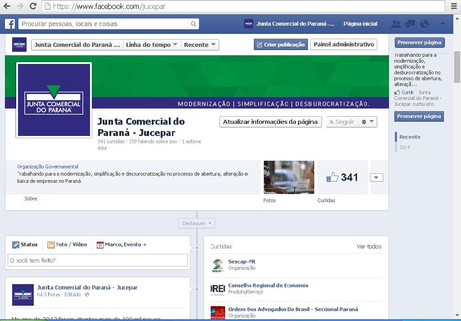Click the page vertical scrollbar thumb
Screen dimensions: 461x321
pyautogui.click(x=457, y=67)
